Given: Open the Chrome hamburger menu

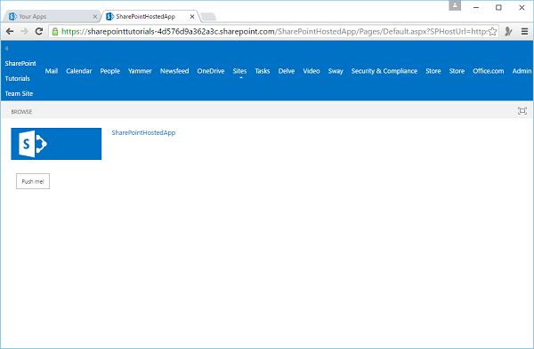Looking at the screenshot, I should pyautogui.click(x=524, y=32).
